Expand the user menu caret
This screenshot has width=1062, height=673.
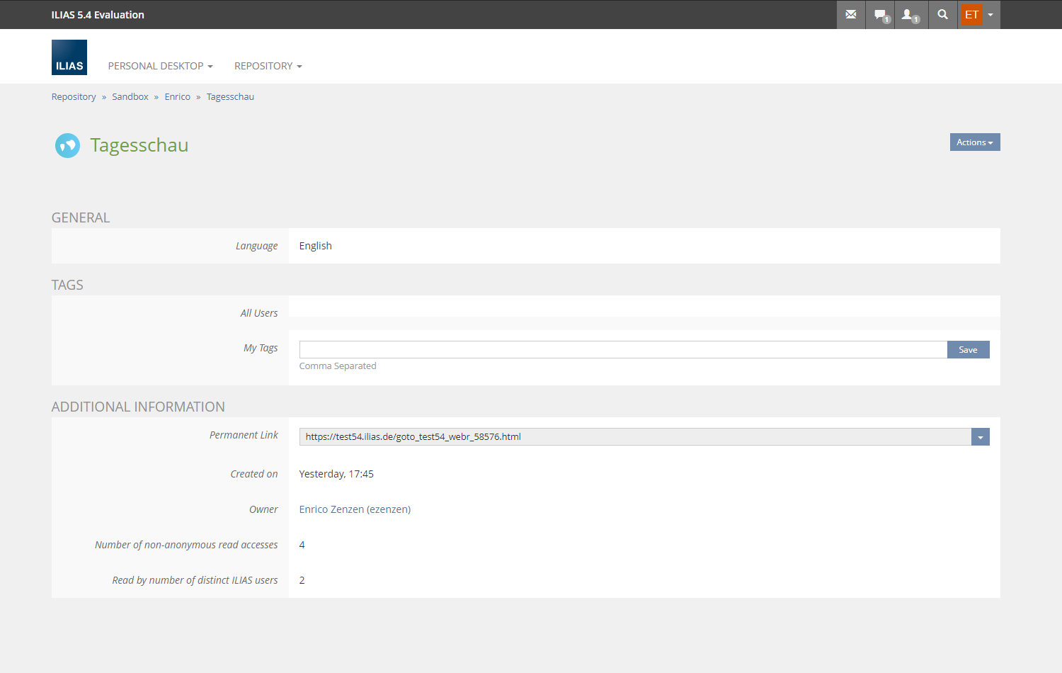click(990, 15)
